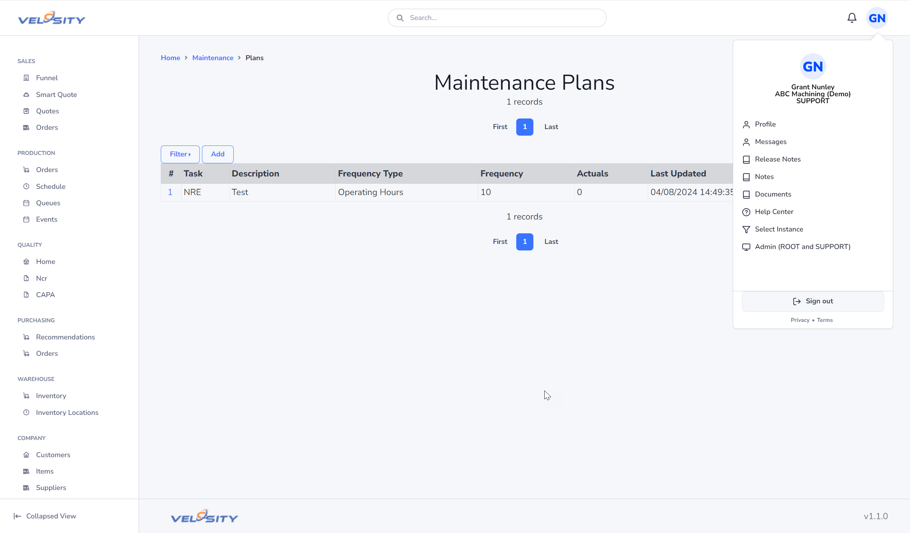Click the "04/08/2024" last updated cell

pyautogui.click(x=691, y=192)
